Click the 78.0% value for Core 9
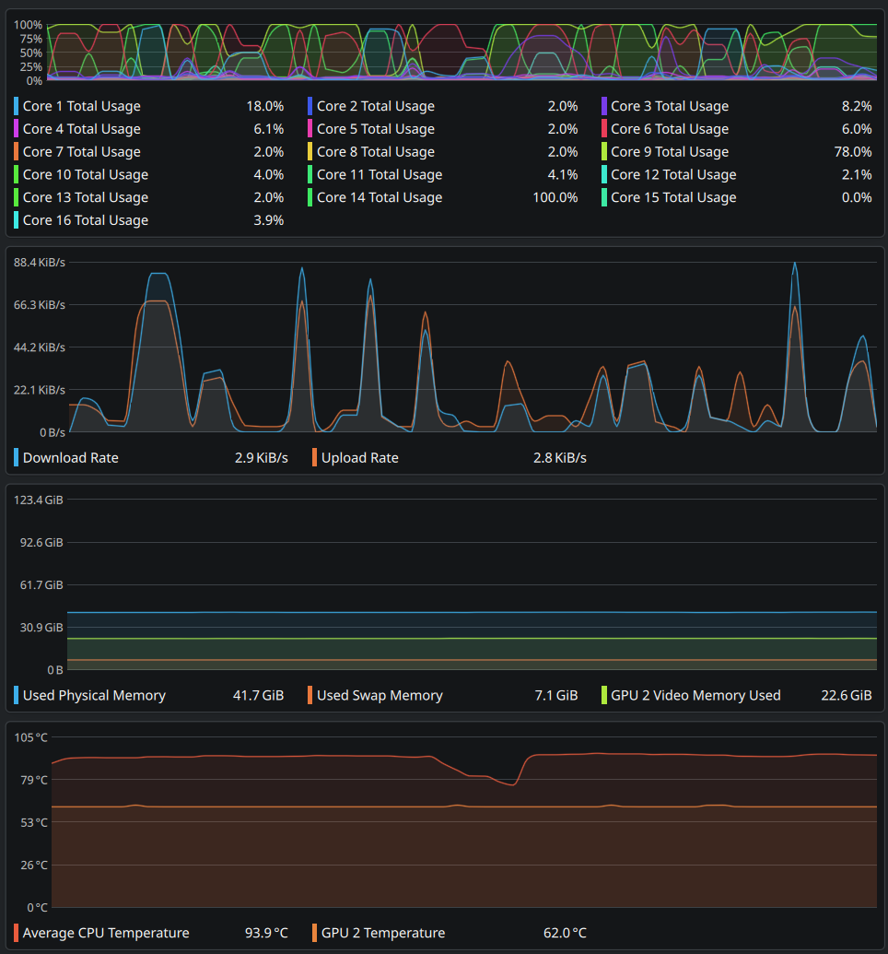The image size is (888, 954). click(853, 151)
